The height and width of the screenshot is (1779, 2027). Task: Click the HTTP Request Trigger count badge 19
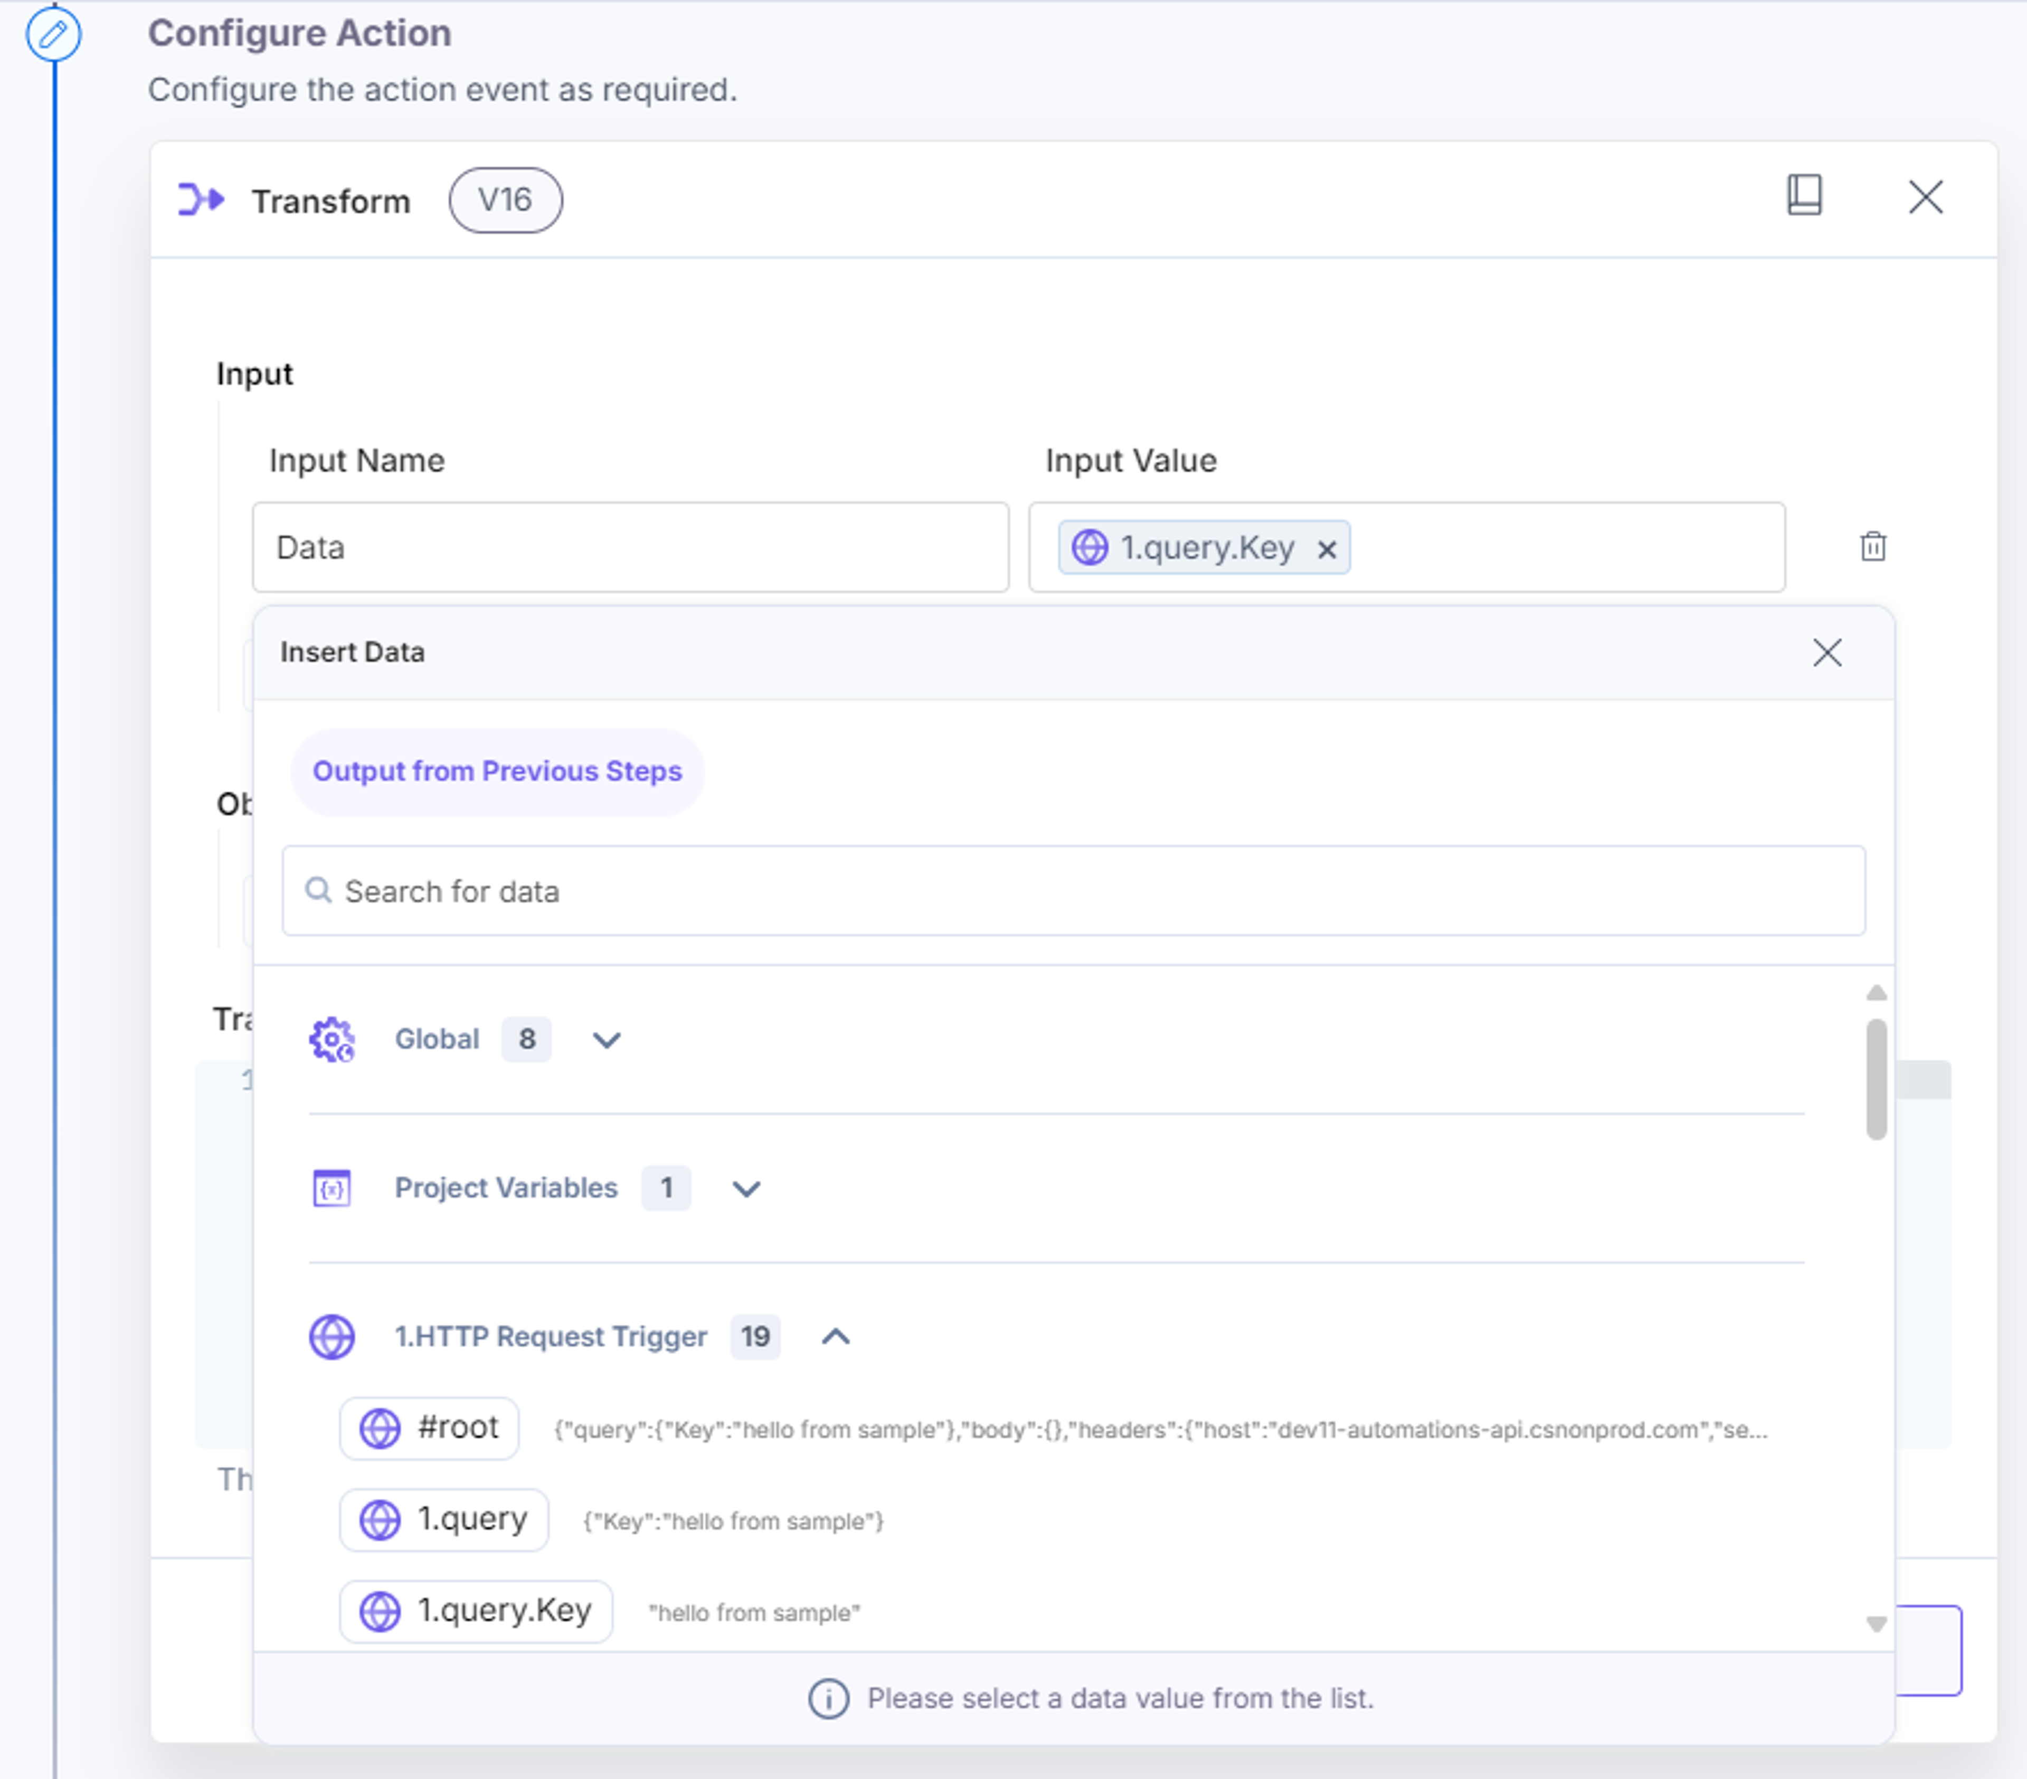pyautogui.click(x=756, y=1337)
